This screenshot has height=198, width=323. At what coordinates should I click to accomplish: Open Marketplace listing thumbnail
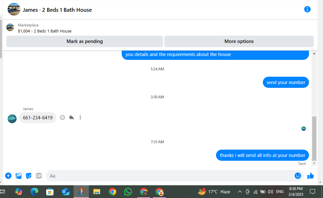(x=10, y=27)
